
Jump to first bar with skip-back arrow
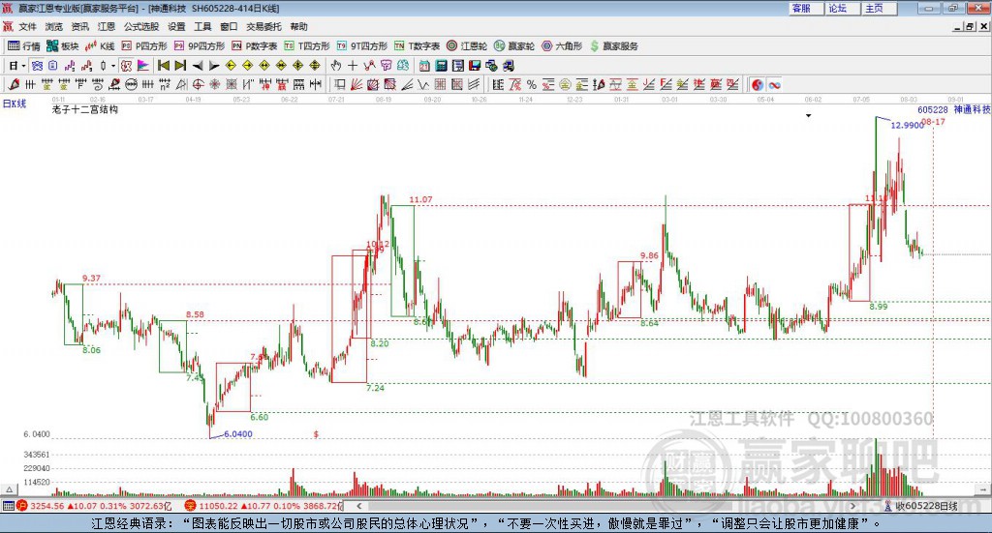(x=164, y=66)
